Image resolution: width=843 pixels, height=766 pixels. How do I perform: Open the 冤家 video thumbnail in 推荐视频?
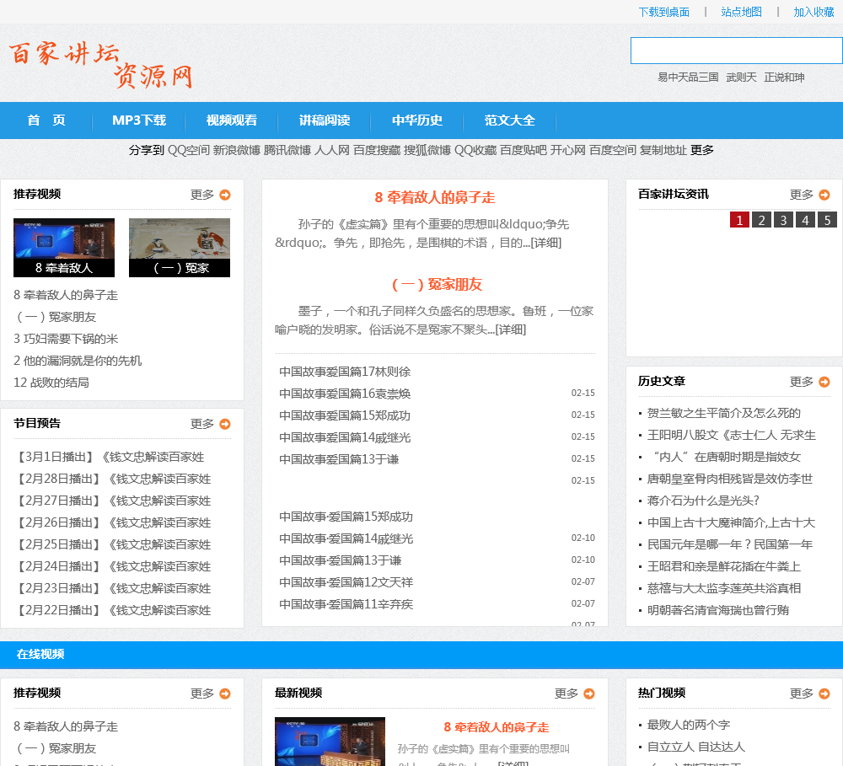tap(180, 247)
